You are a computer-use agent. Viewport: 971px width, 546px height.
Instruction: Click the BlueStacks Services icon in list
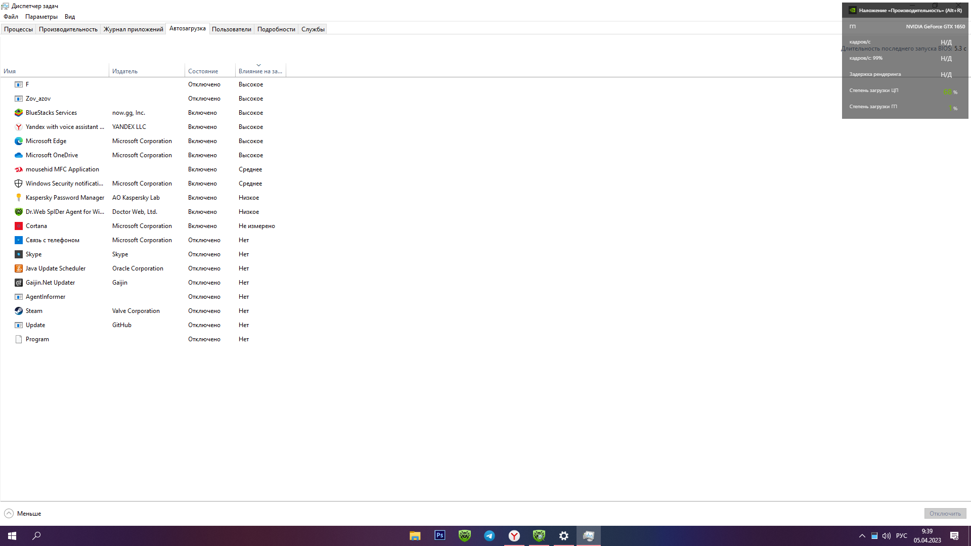point(19,113)
